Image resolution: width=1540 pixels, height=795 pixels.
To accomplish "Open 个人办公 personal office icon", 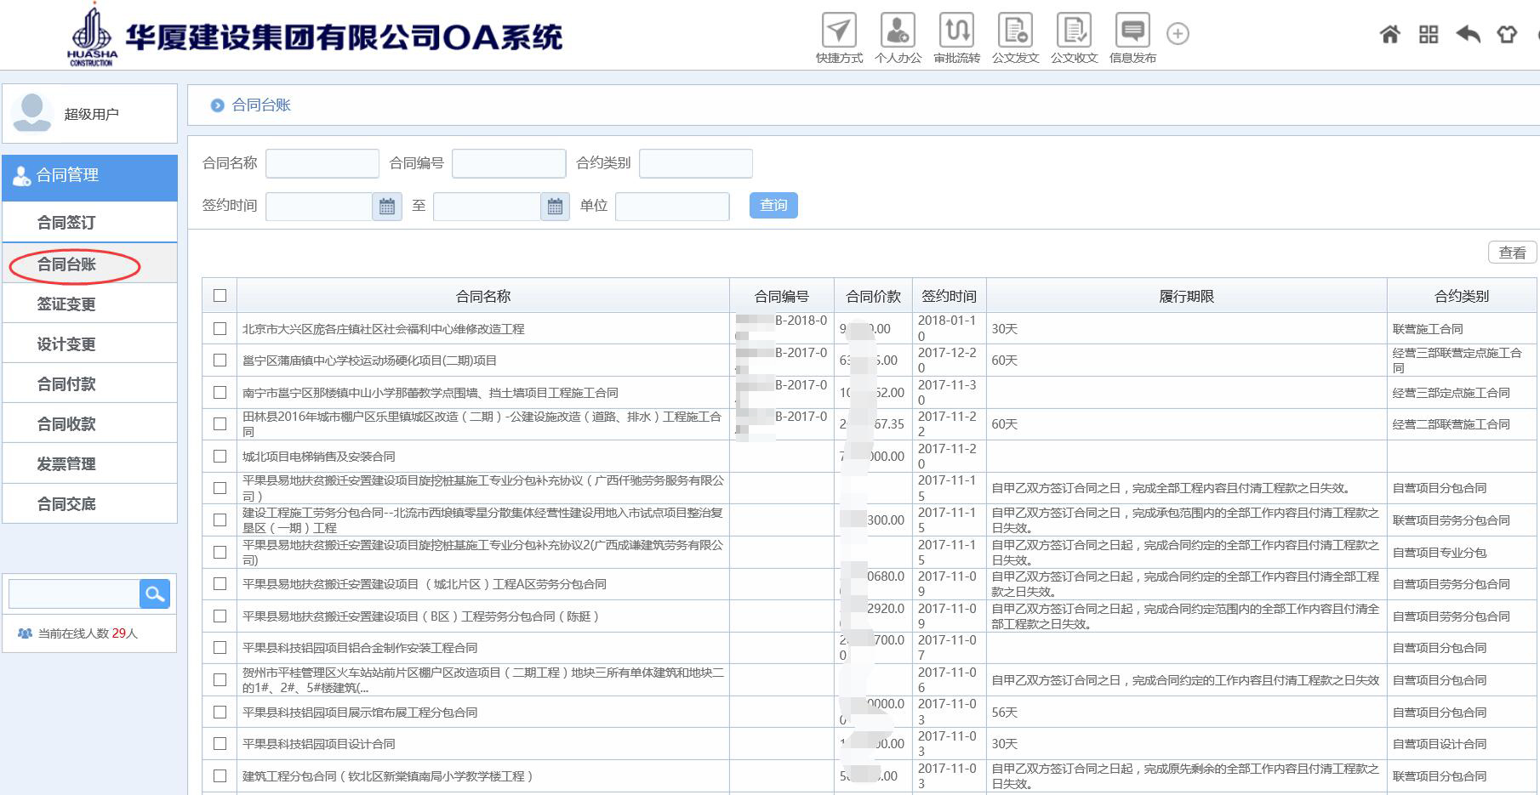I will (898, 31).
